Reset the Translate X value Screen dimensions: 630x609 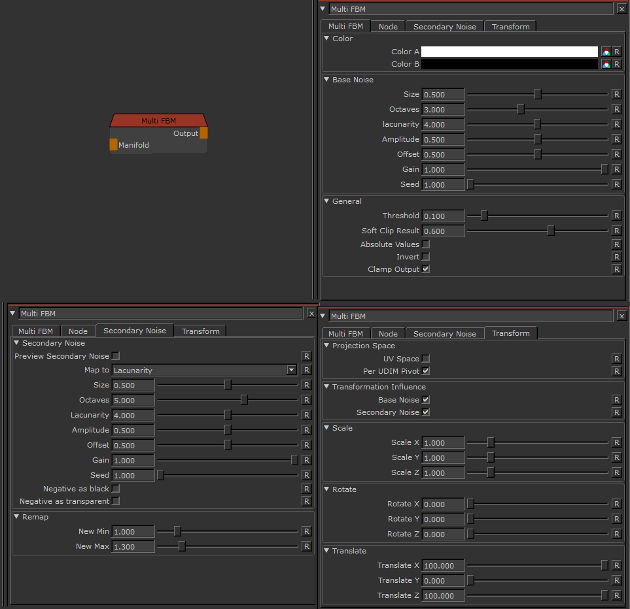(x=616, y=565)
